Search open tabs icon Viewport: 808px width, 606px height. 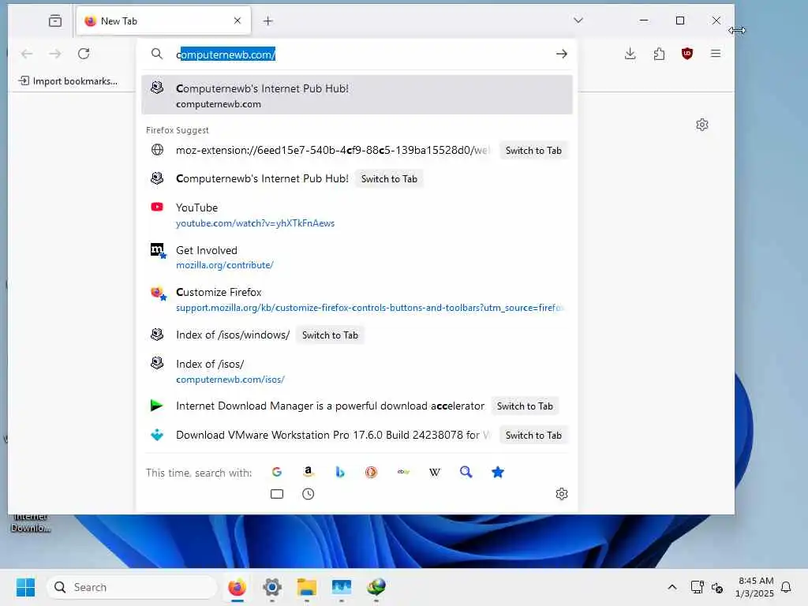[x=277, y=494]
